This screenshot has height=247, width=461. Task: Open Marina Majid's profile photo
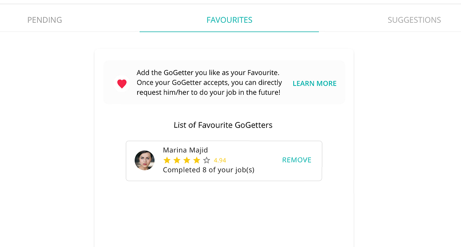[x=145, y=161]
